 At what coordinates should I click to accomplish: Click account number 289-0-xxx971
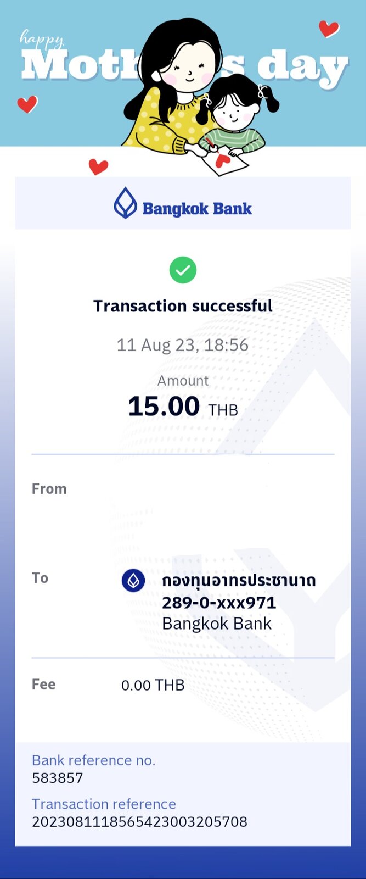pos(219,603)
